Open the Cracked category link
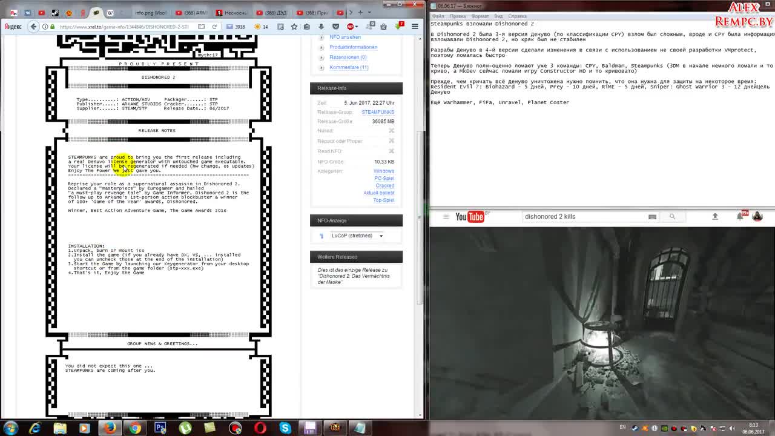Screen dimensions: 775x436 coord(385,186)
